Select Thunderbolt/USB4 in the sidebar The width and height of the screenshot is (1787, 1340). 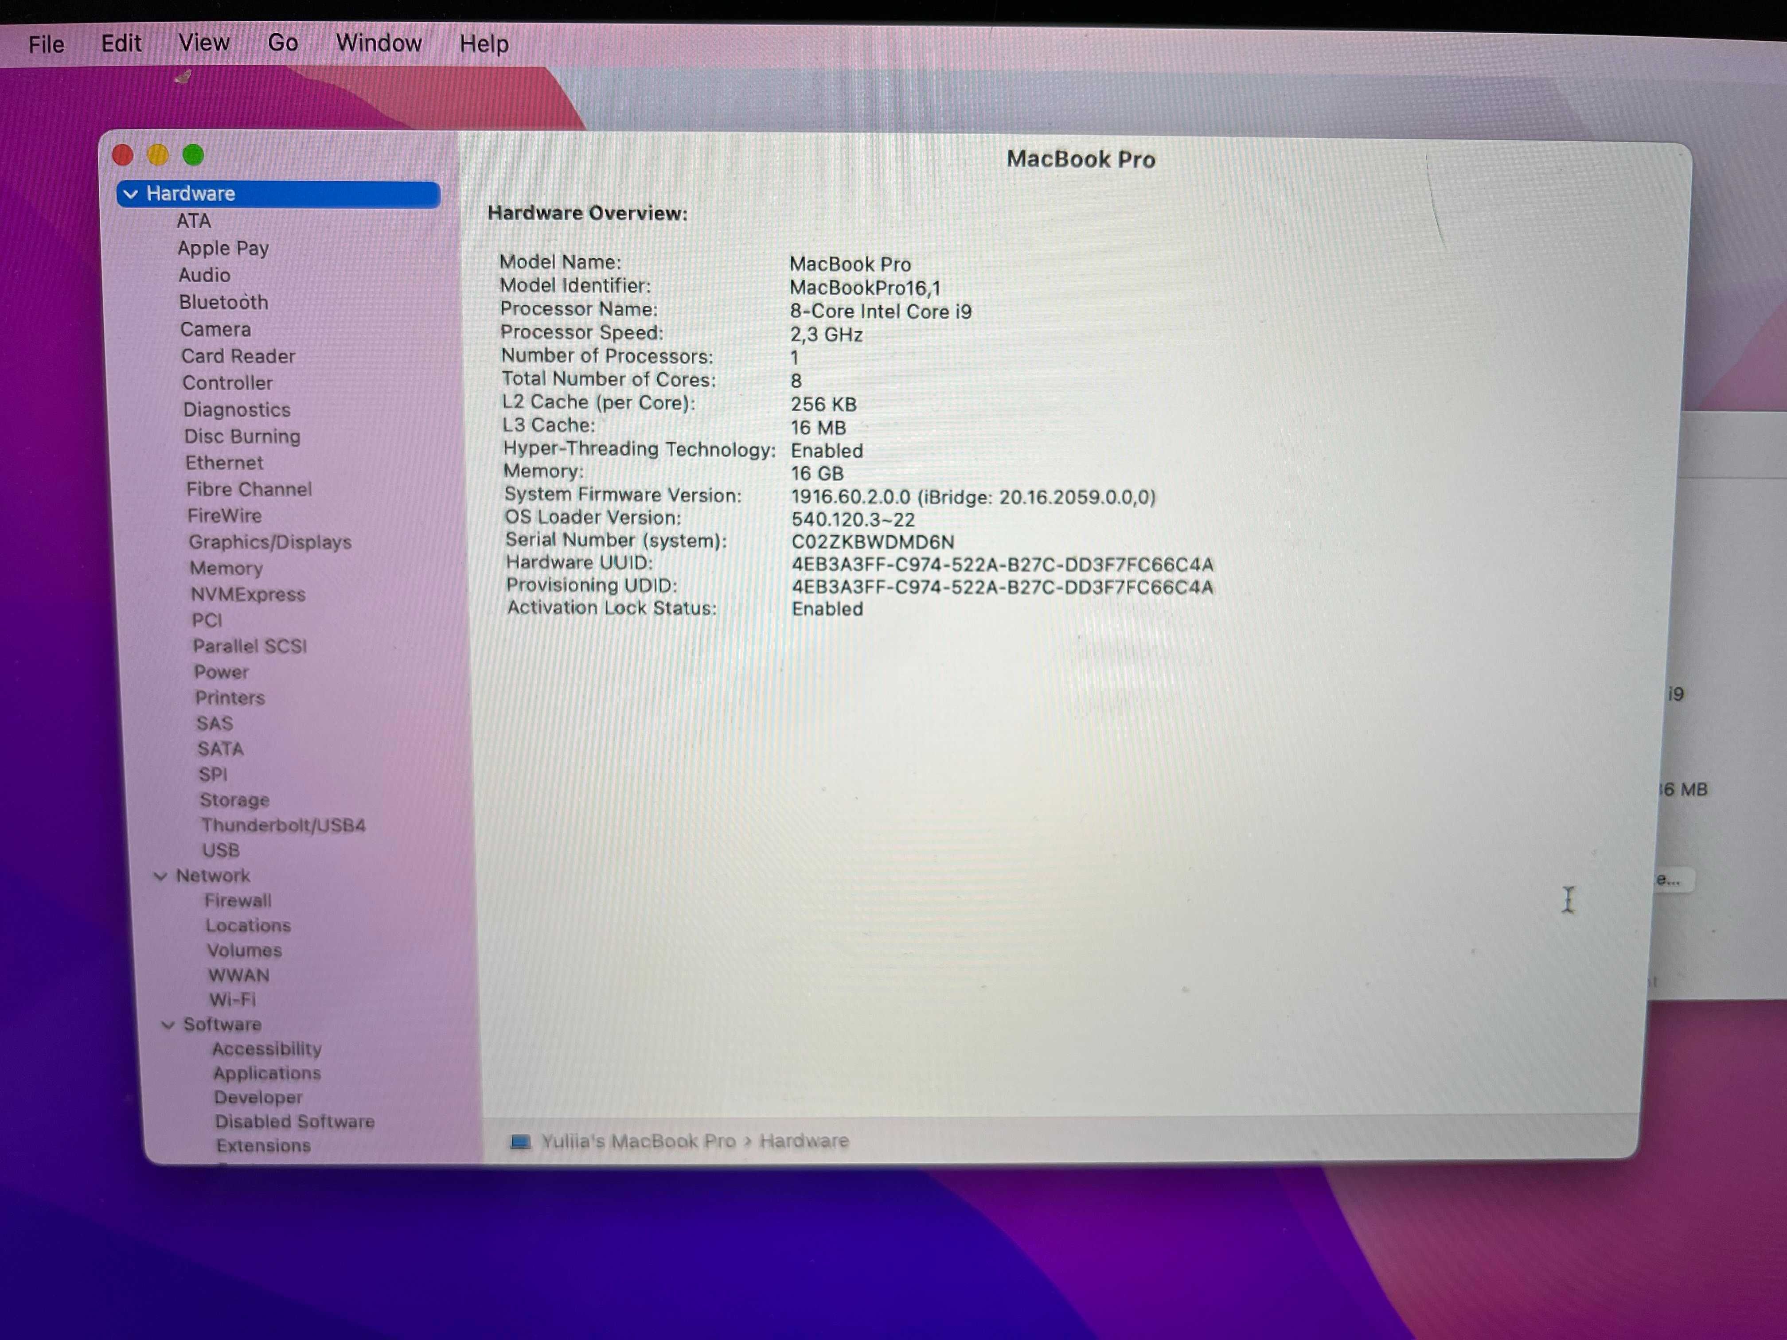283,825
